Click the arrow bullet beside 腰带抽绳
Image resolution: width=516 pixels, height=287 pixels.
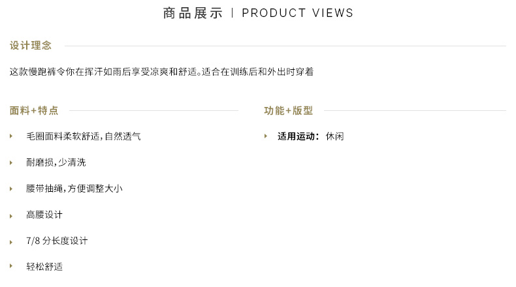[x=11, y=189]
